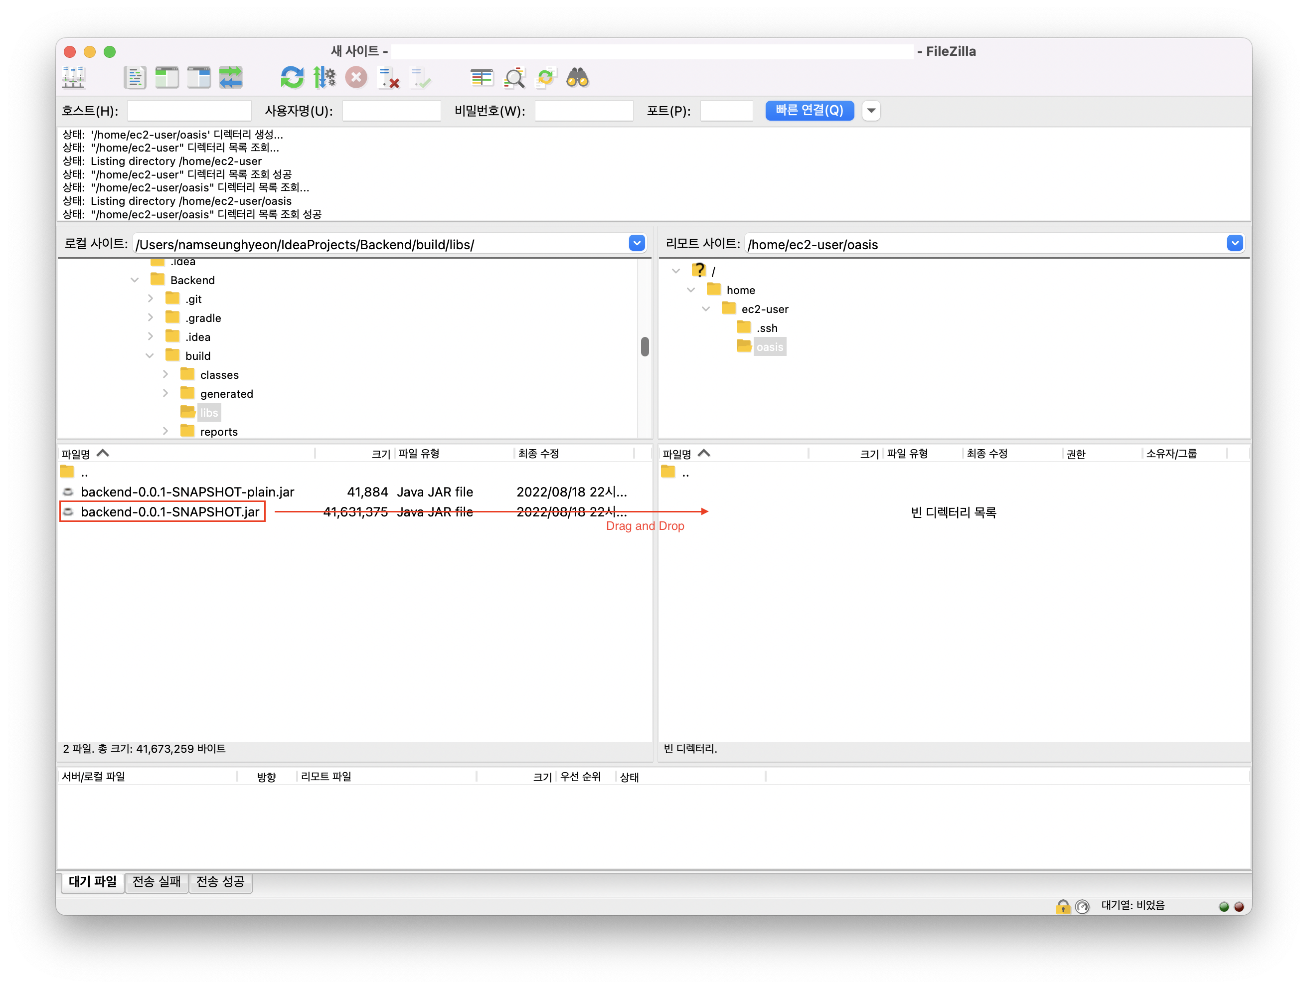The height and width of the screenshot is (989, 1308).
Task: Toggle the local directory tree icon
Action: (167, 77)
